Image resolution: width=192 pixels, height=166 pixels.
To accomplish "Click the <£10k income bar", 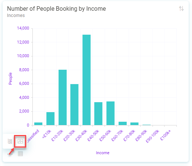I will point(50,119).
